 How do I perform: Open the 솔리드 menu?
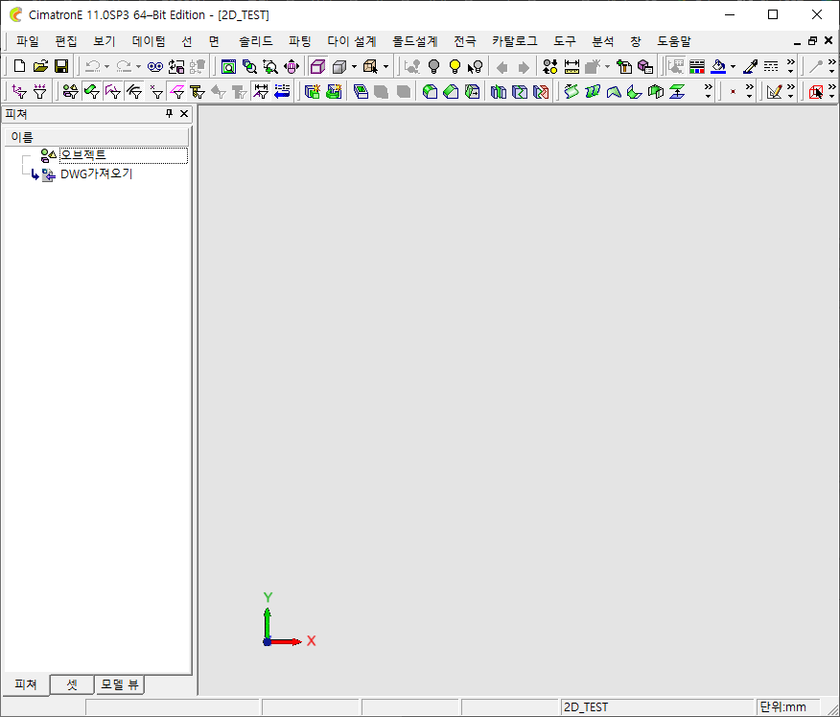(255, 41)
